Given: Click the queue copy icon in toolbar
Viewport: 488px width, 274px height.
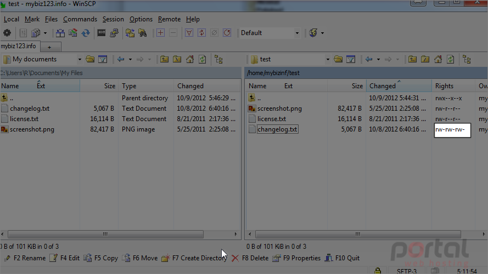Looking at the screenshot, I should [x=36, y=33].
